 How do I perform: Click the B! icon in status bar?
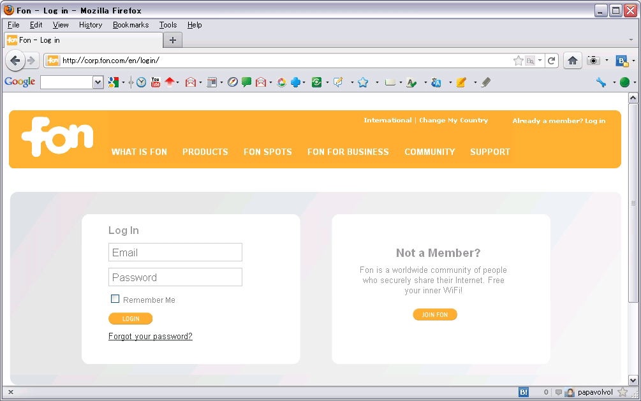pyautogui.click(x=523, y=393)
